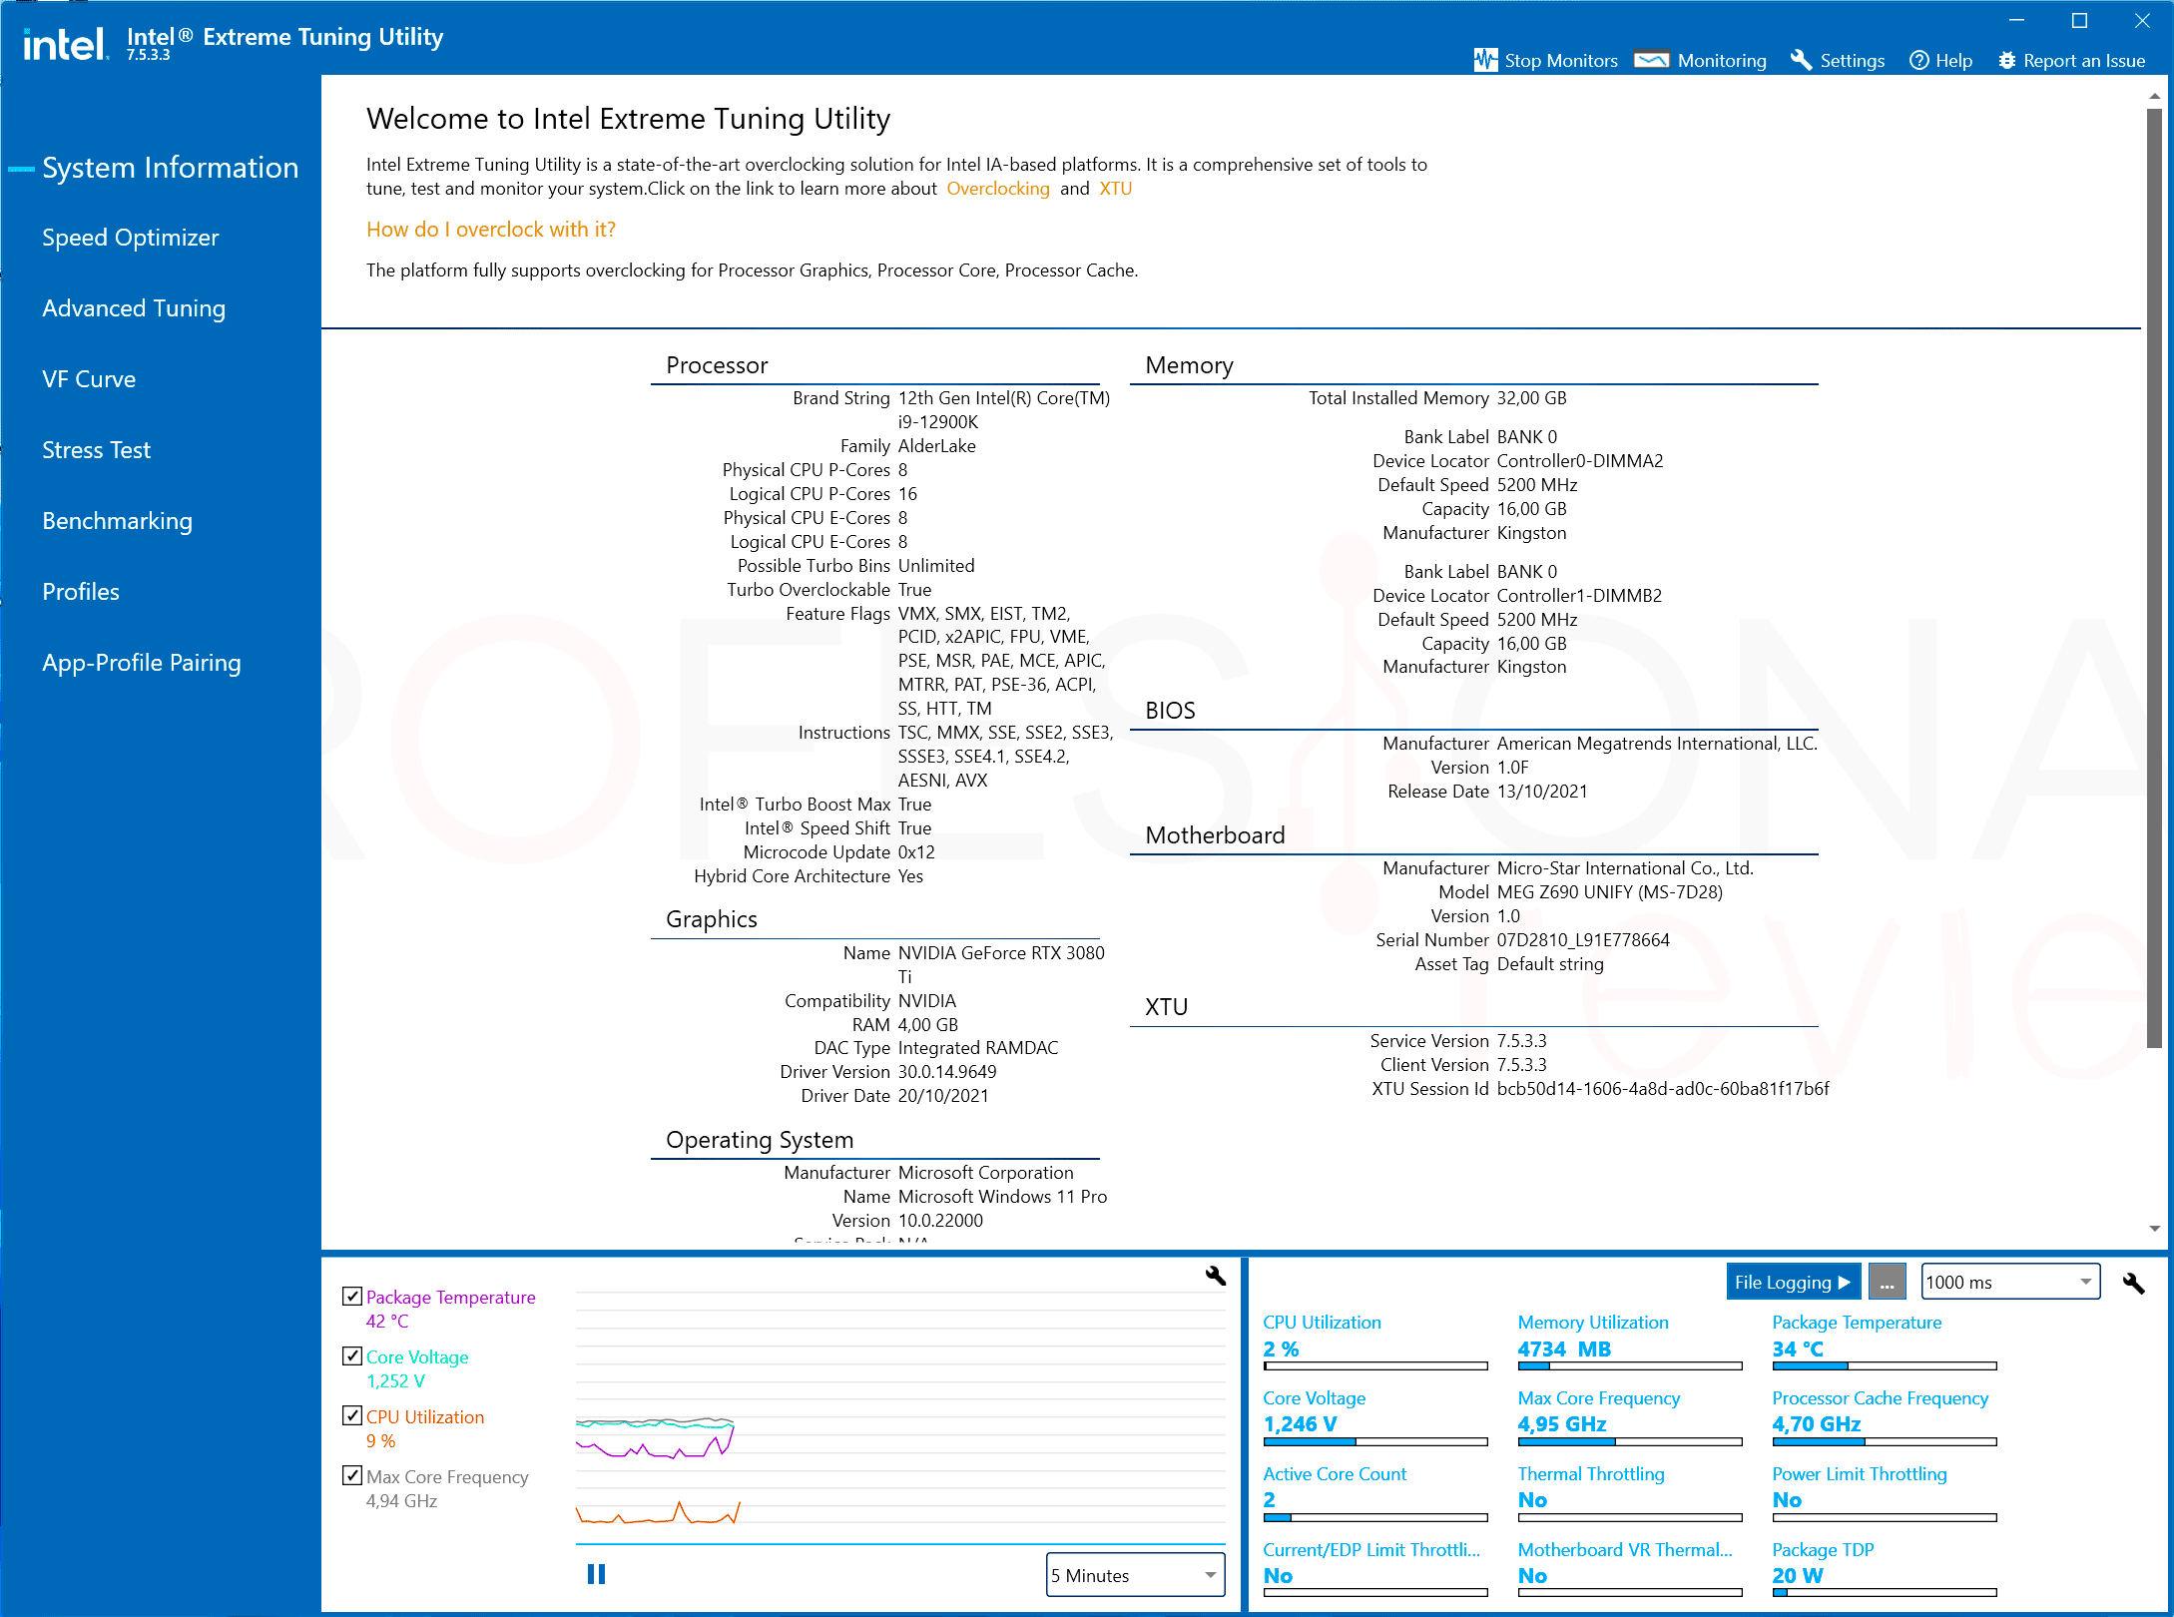This screenshot has width=2174, height=1617.
Task: Open Speed Optimizer
Action: (130, 238)
